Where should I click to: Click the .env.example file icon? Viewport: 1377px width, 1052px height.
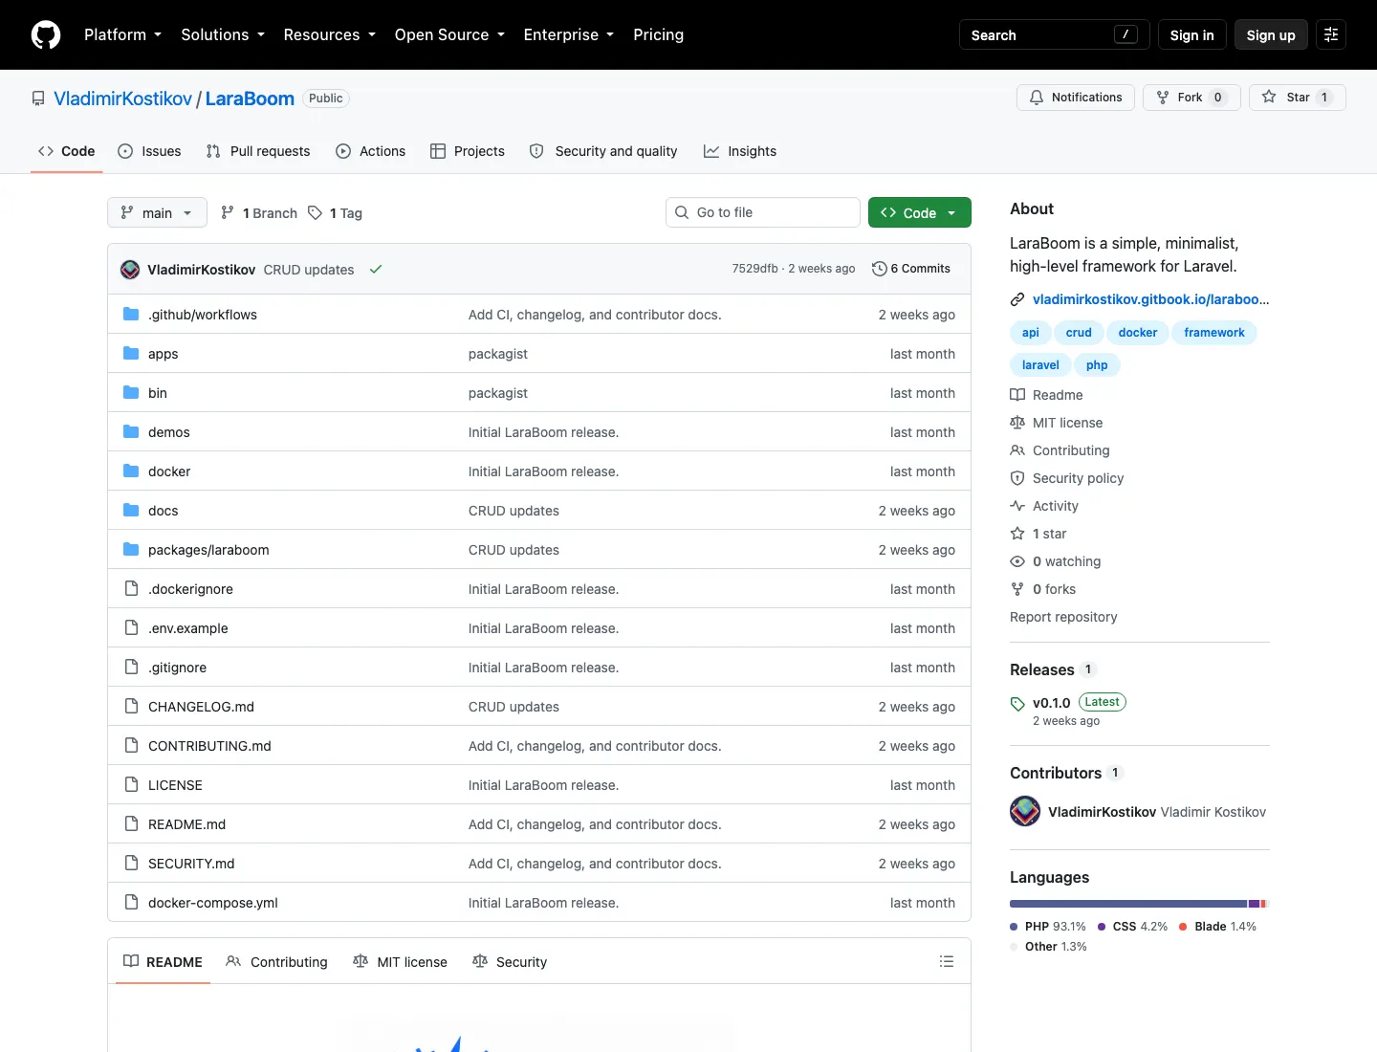(131, 627)
